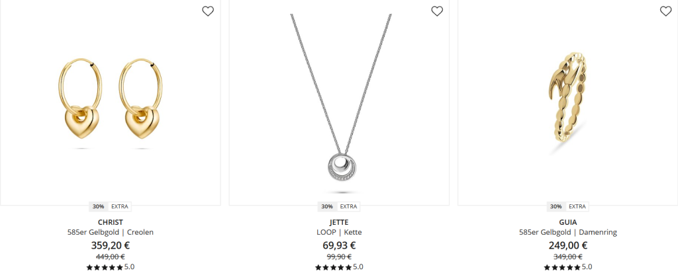The height and width of the screenshot is (277, 678).
Task: Click the star rating under LOOP Kette
Action: [339, 267]
